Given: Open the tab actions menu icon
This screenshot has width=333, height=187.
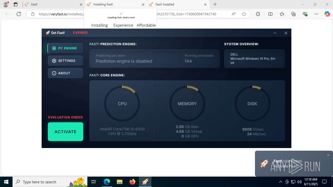Looking at the screenshot, I should pyautogui.click(x=16, y=4).
